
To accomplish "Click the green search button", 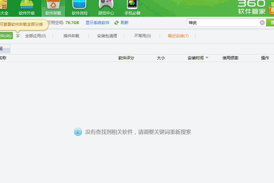I will 270,22.
